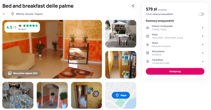The image size is (211, 110).
Task: Toggle the Pokaż cenę za wszystkich switch
Action: [x=201, y=14]
